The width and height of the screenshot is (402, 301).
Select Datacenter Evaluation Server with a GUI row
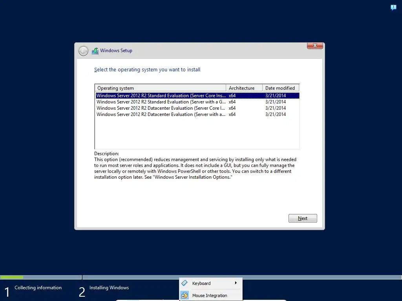pos(197,114)
